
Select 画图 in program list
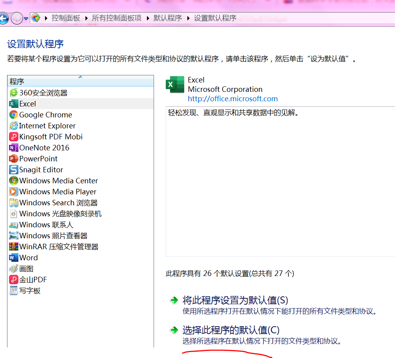[x=26, y=268]
